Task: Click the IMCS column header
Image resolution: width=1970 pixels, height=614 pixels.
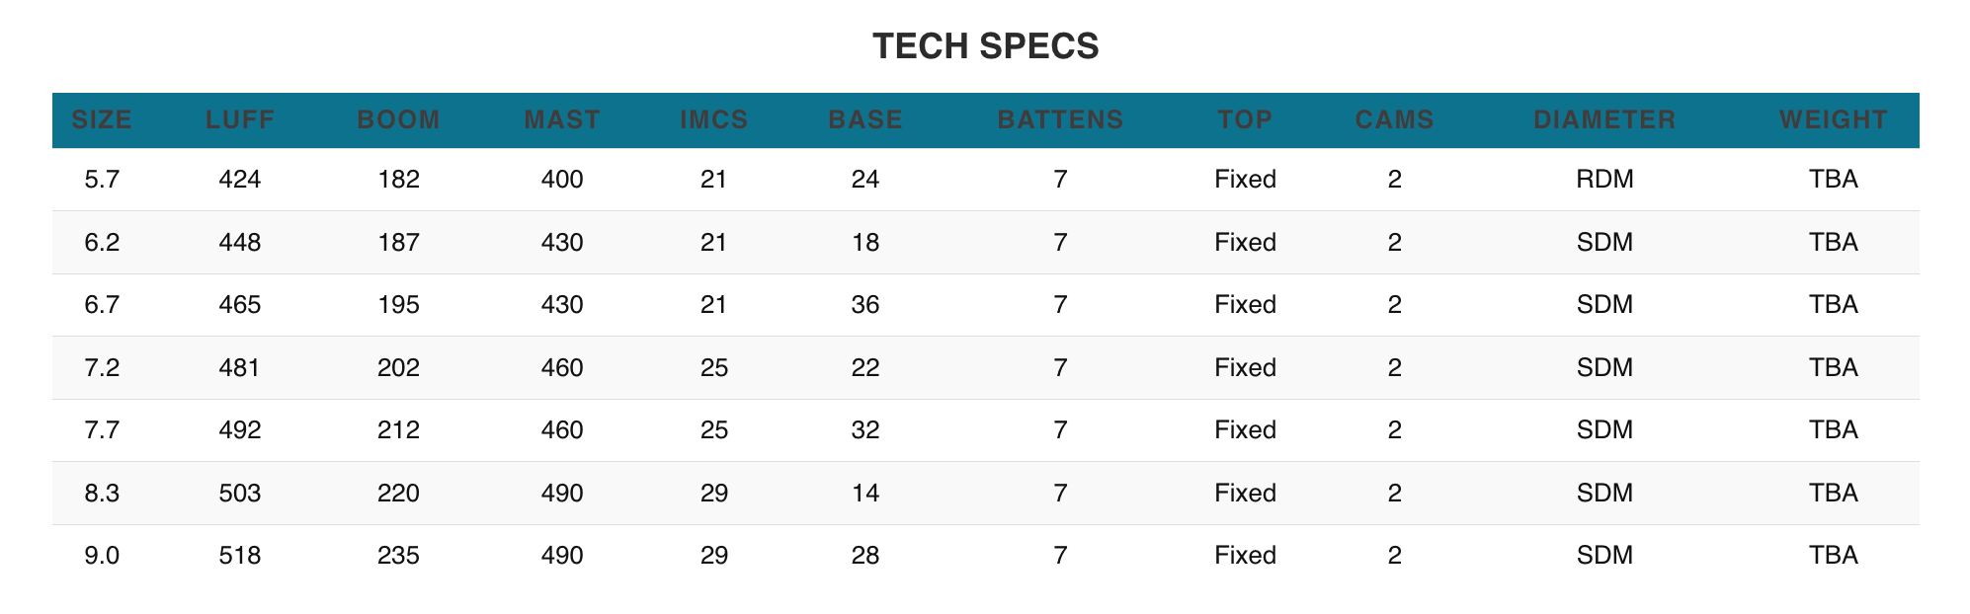Action: click(713, 120)
